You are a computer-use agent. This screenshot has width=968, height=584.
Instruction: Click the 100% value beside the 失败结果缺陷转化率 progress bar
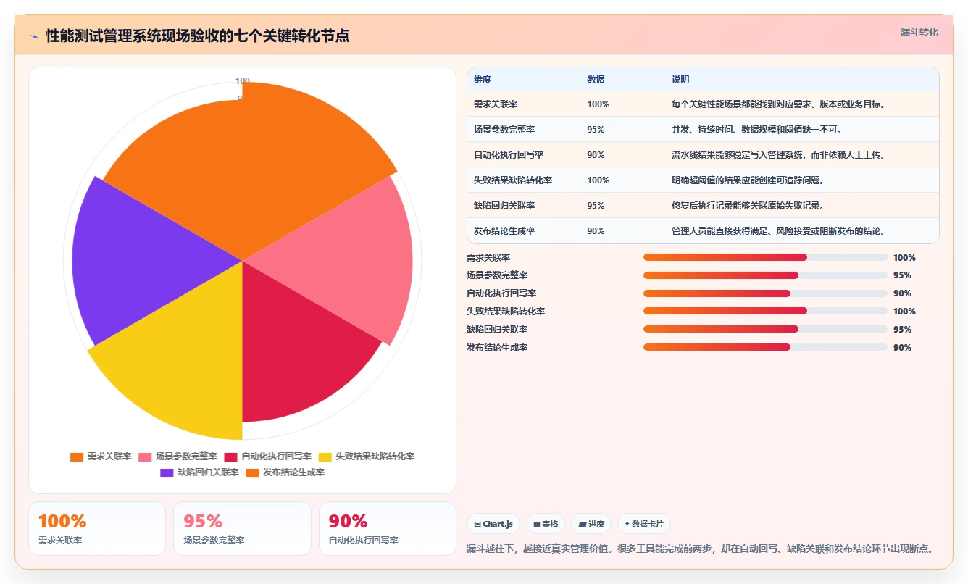tap(904, 312)
